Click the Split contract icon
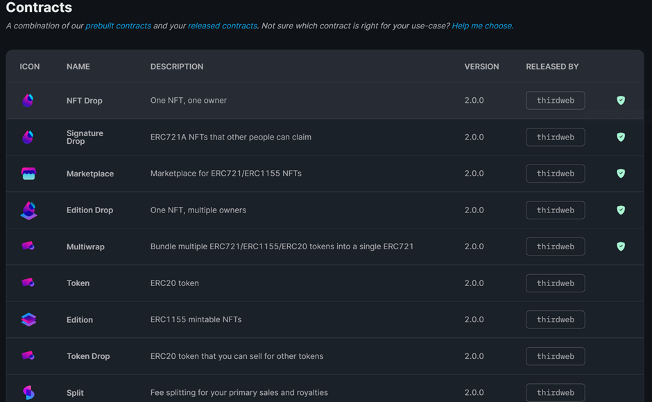 [x=28, y=392]
